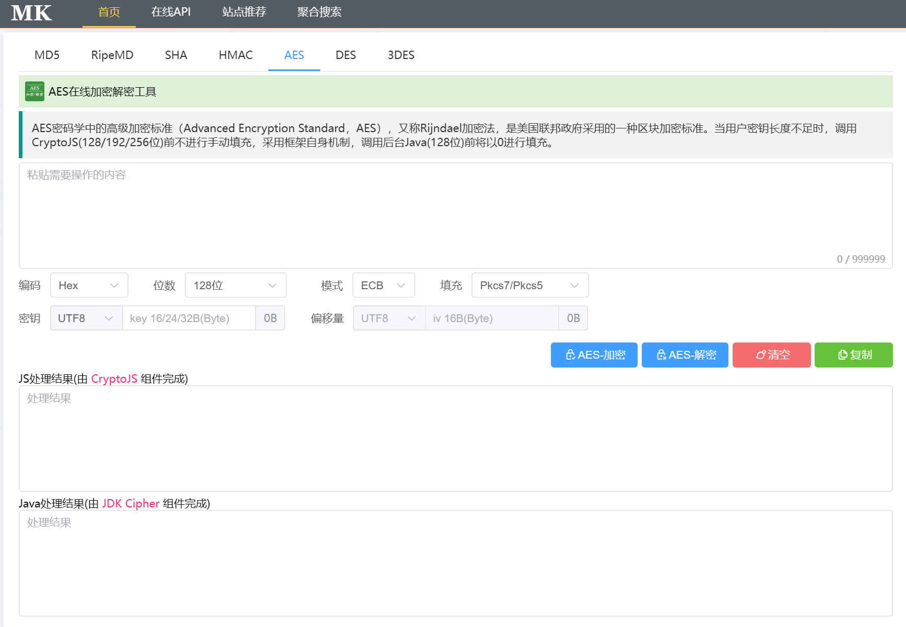
Task: Click the unlock icon on AES-解密 button
Action: tap(661, 355)
